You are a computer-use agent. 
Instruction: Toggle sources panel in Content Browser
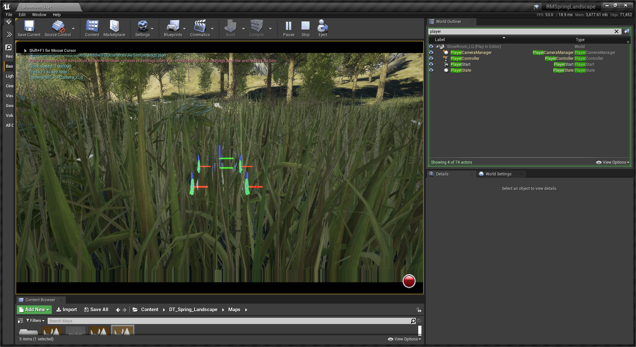tap(20, 321)
